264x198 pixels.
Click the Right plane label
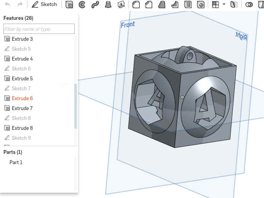pyautogui.click(x=242, y=36)
